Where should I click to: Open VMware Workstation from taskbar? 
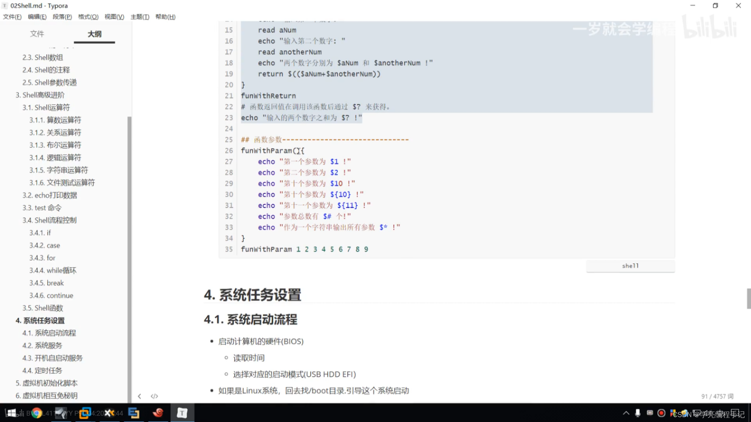(85, 413)
